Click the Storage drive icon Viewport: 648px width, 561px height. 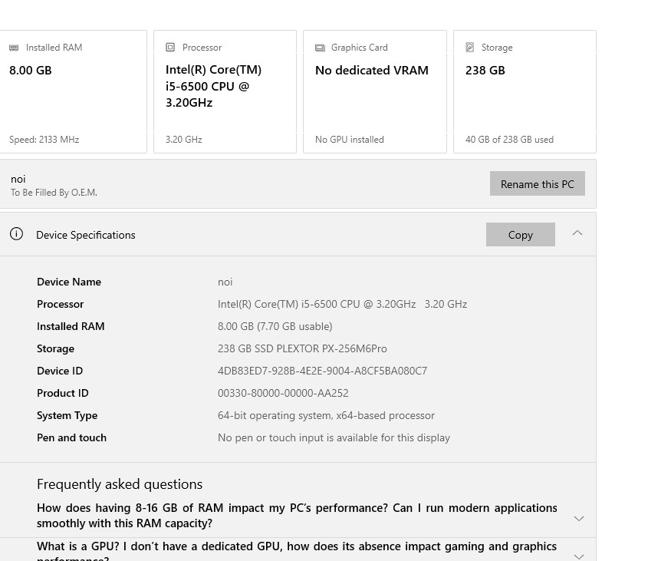[x=470, y=48]
